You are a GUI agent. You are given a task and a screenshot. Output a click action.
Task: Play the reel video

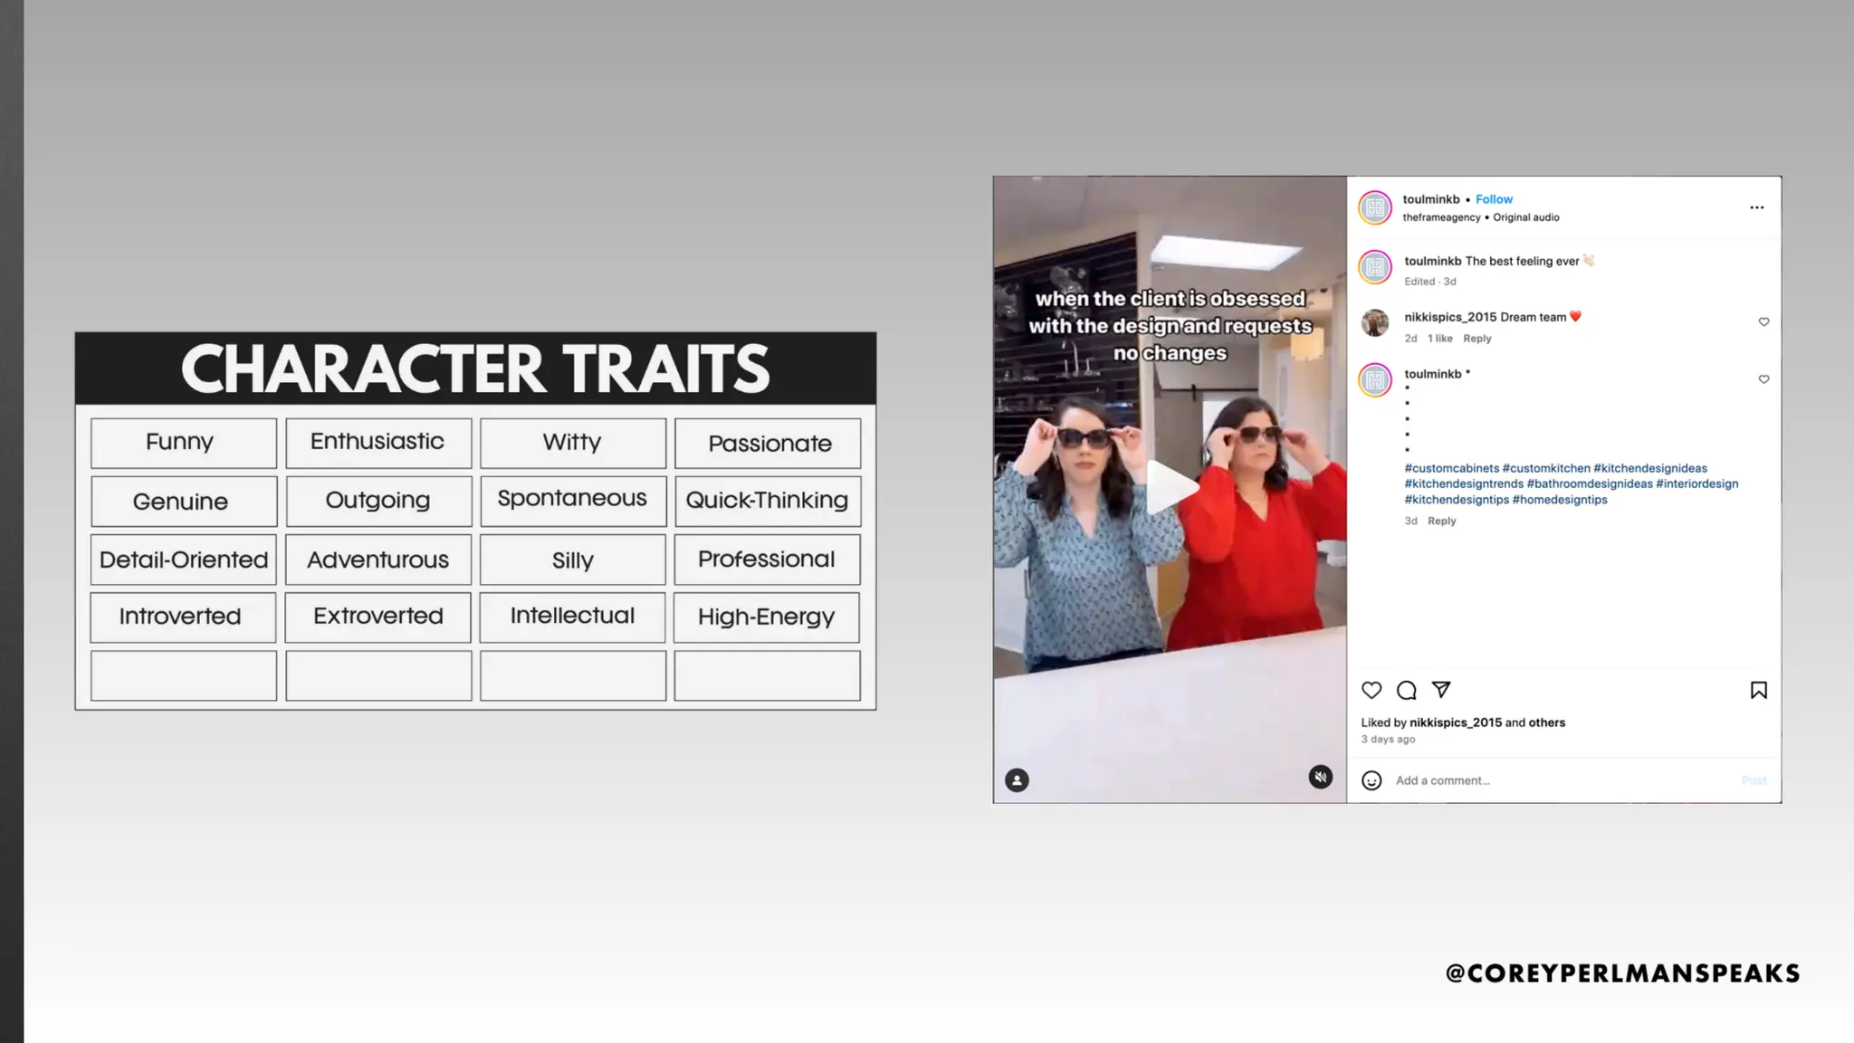click(1171, 488)
